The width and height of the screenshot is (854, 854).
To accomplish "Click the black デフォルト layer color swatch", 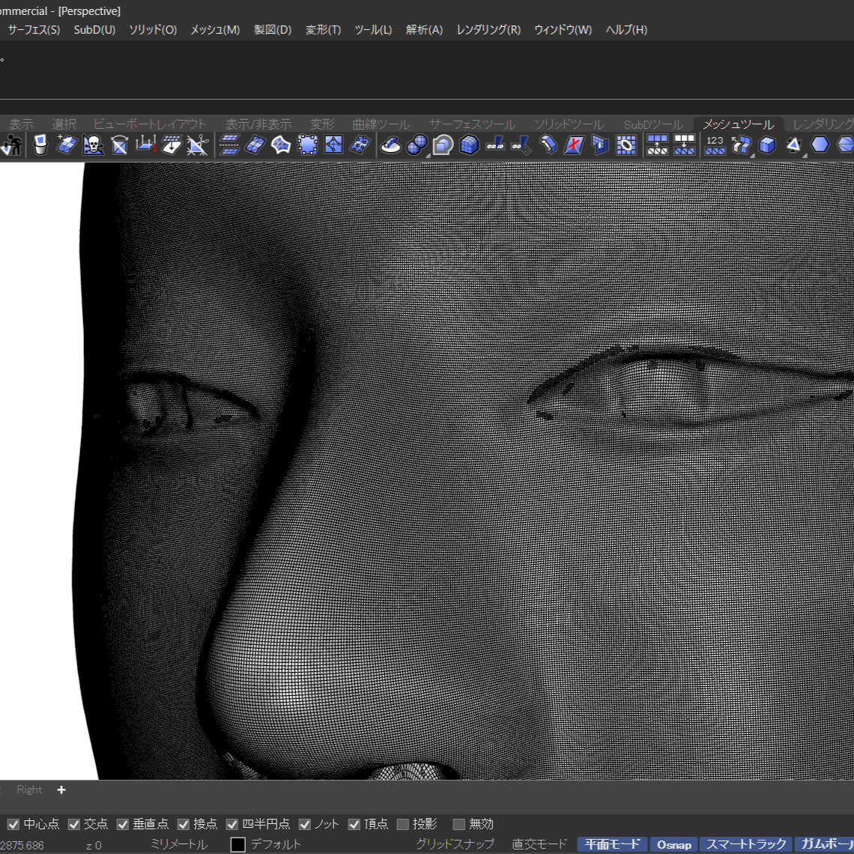I will (238, 844).
